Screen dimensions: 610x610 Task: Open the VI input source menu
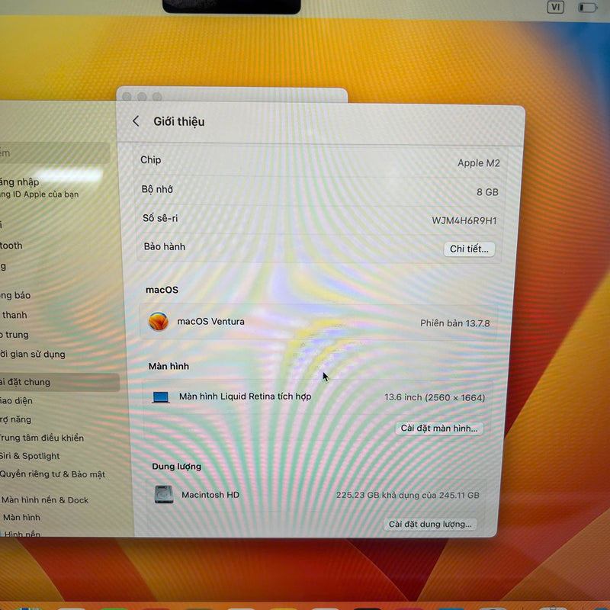pos(556,8)
